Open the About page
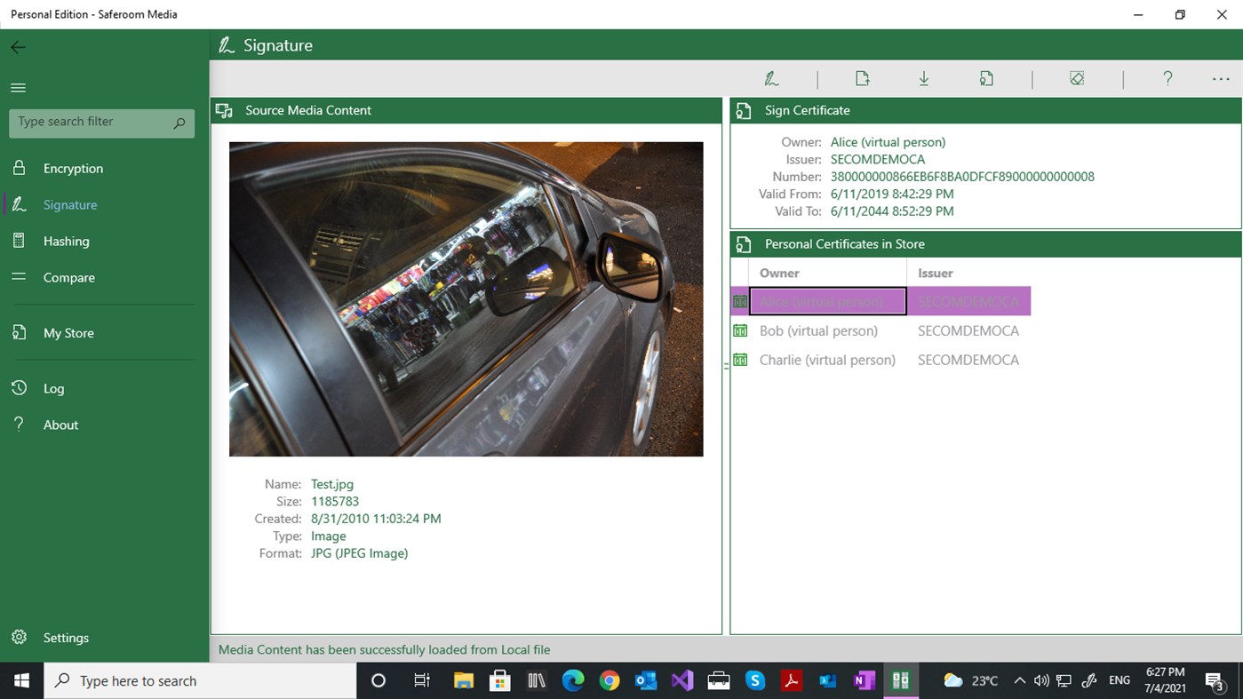 click(60, 425)
